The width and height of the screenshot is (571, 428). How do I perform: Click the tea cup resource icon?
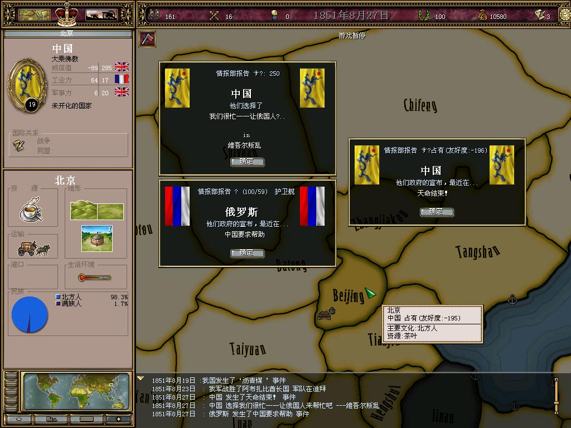pyautogui.click(x=31, y=210)
